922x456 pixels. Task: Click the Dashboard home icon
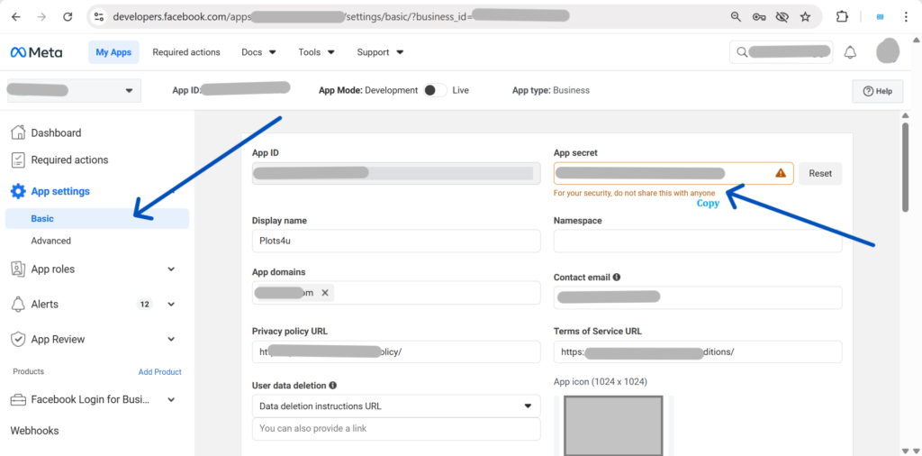pos(18,132)
